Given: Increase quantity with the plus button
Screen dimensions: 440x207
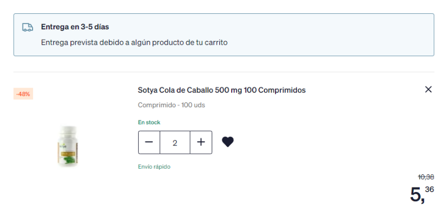Looking at the screenshot, I should click(201, 142).
